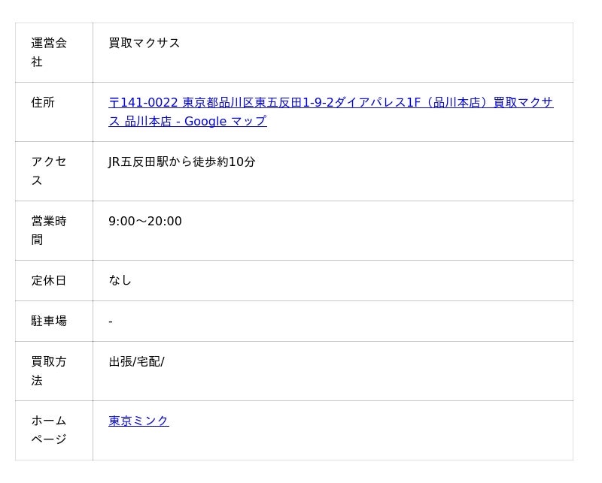Viewport: 602px width, 483px height.
Task: Select the 住所 row label
Action: [43, 102]
